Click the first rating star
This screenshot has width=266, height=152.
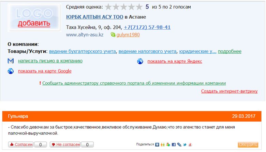[x=108, y=7]
